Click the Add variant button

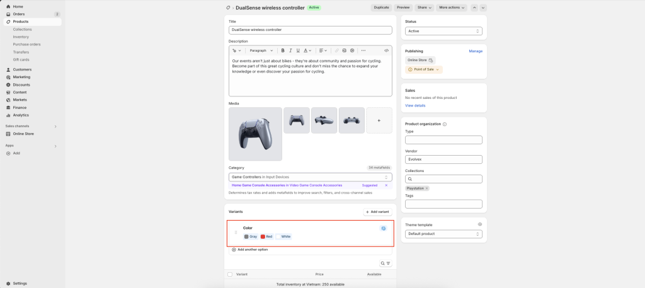[x=378, y=212]
